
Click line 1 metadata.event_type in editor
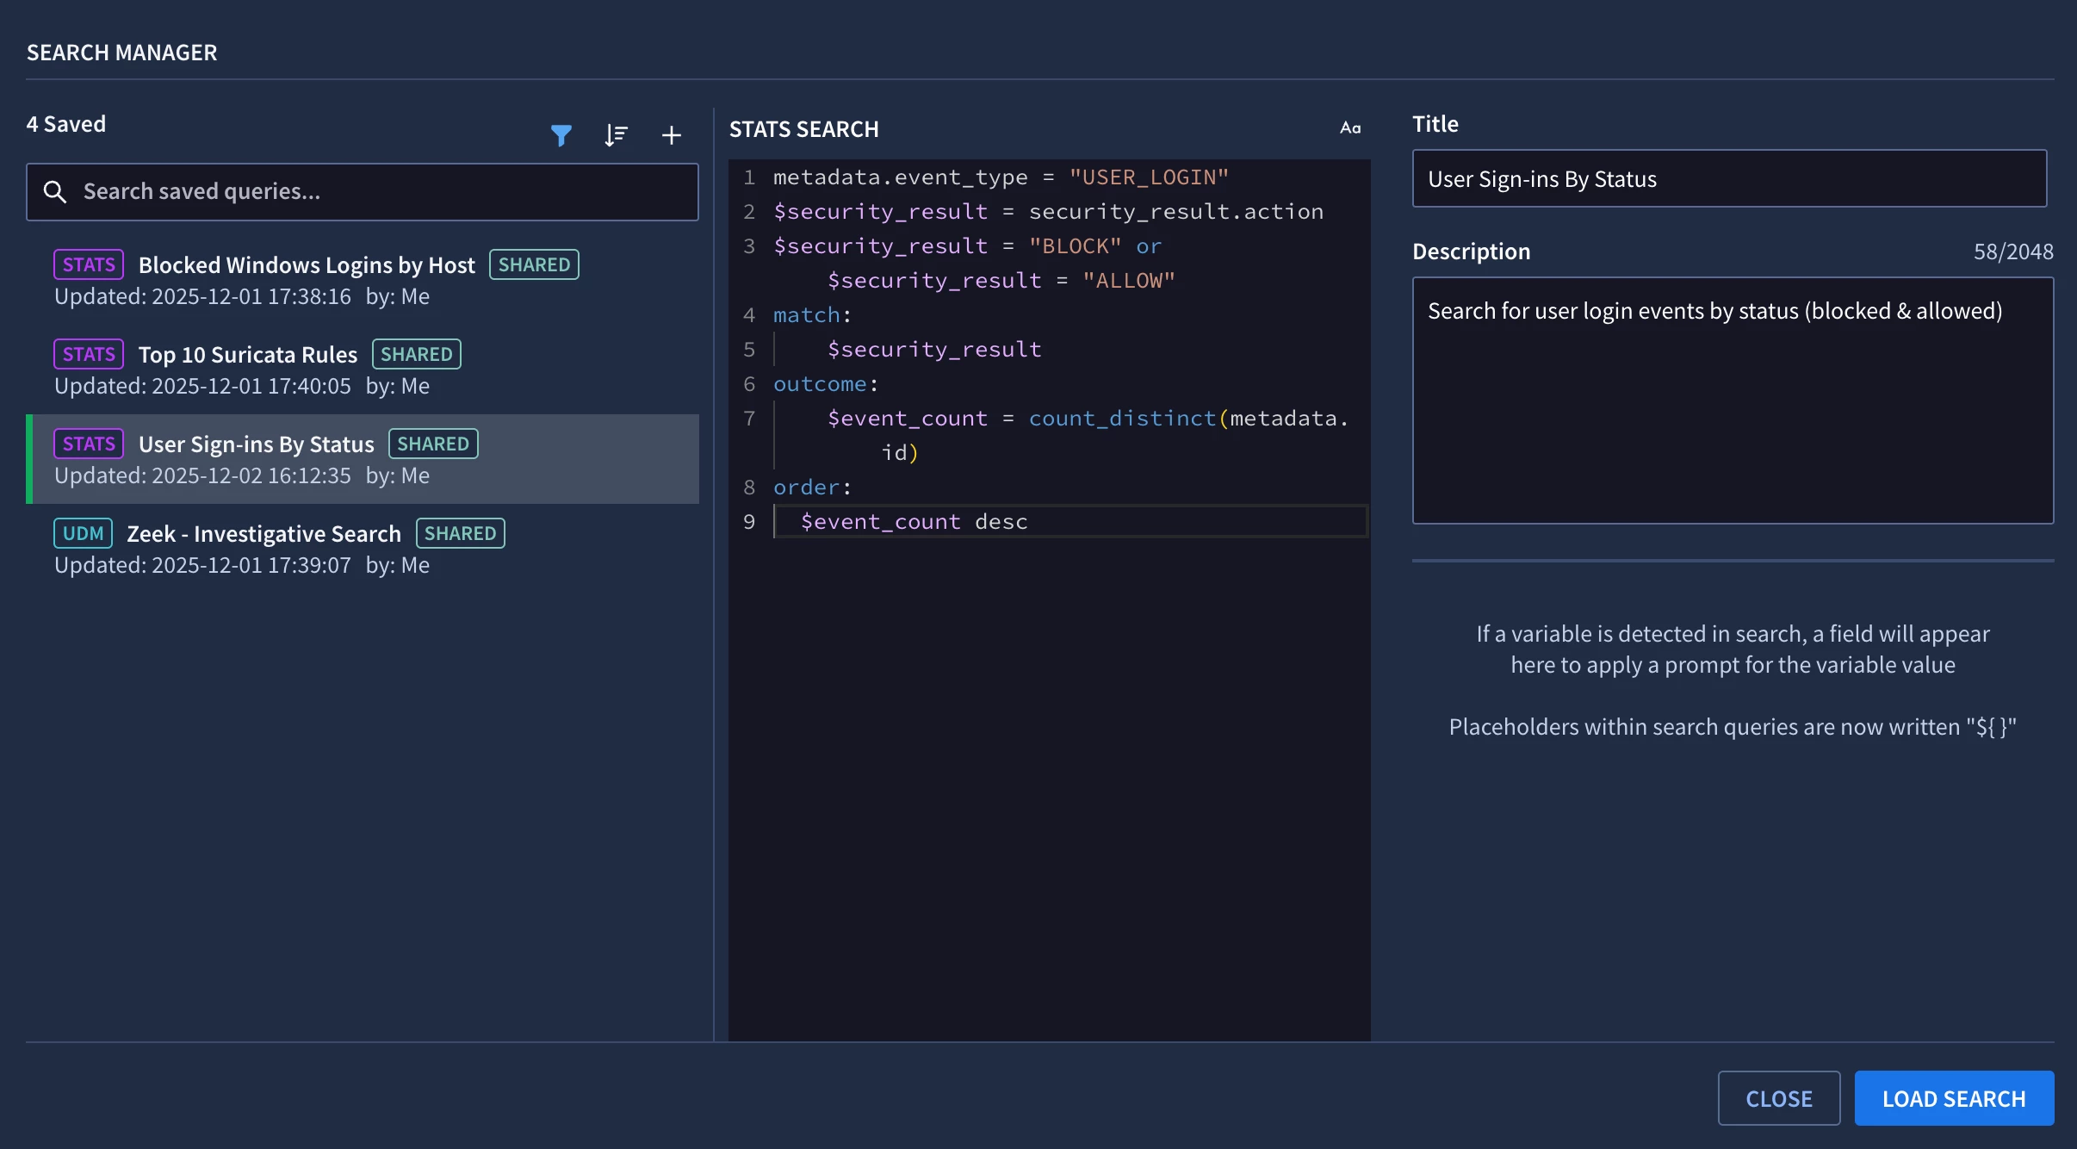coord(900,177)
